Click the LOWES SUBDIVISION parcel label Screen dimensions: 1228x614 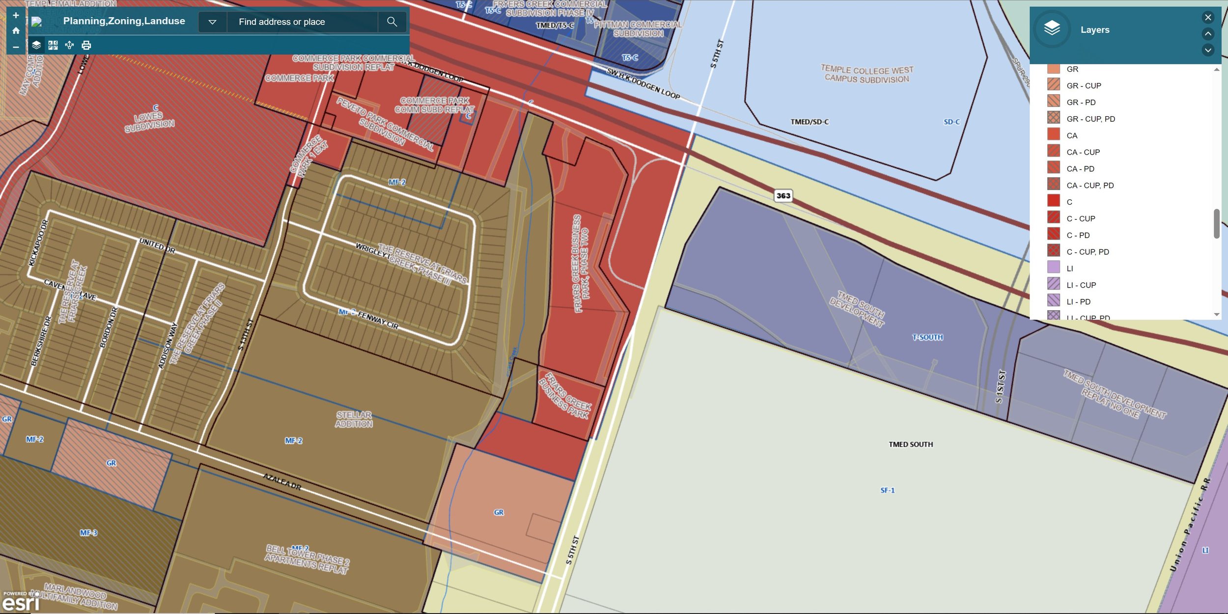point(149,121)
